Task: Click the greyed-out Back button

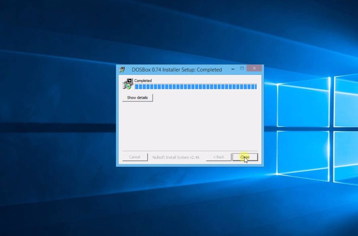Action: (219, 157)
